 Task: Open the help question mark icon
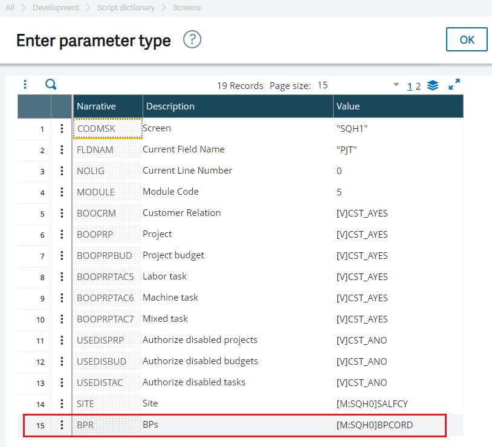[192, 39]
